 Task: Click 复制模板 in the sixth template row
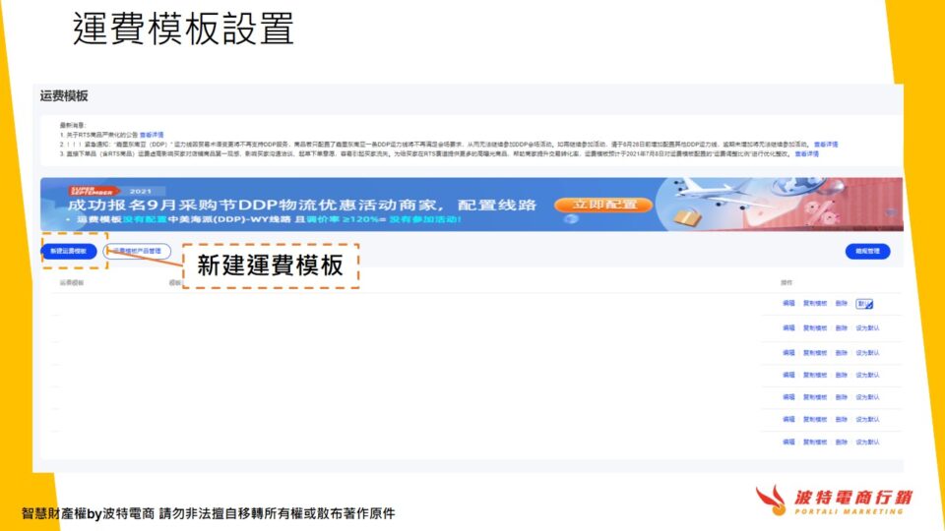coord(815,420)
